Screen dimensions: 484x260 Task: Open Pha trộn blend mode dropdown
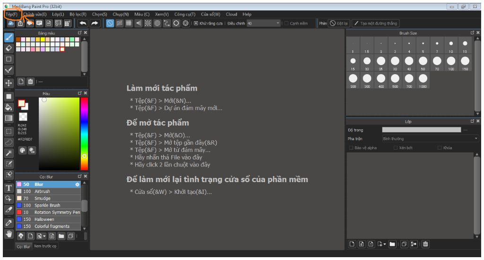click(x=430, y=139)
